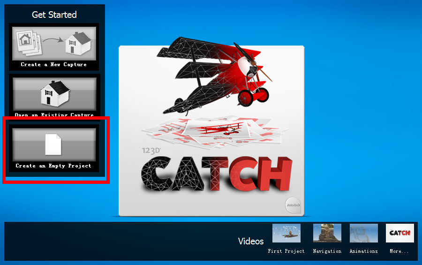The image size is (422, 265).
Task: Open the First Project video thumbnail
Action: coord(286,233)
